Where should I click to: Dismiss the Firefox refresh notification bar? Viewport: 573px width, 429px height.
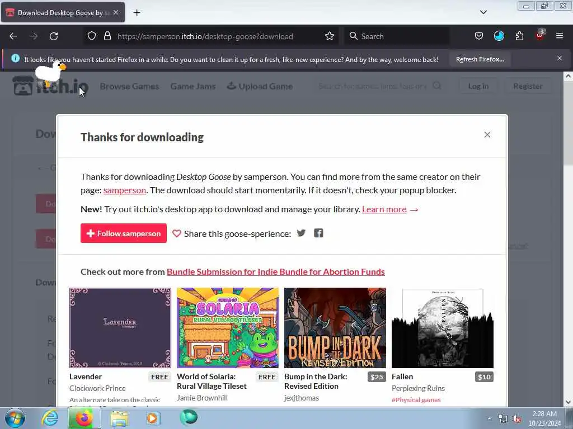pos(560,58)
